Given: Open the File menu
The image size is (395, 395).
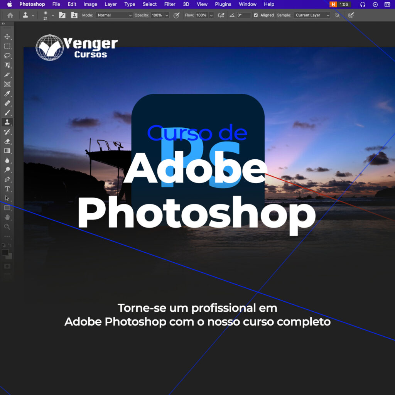Looking at the screenshot, I should tap(56, 4).
